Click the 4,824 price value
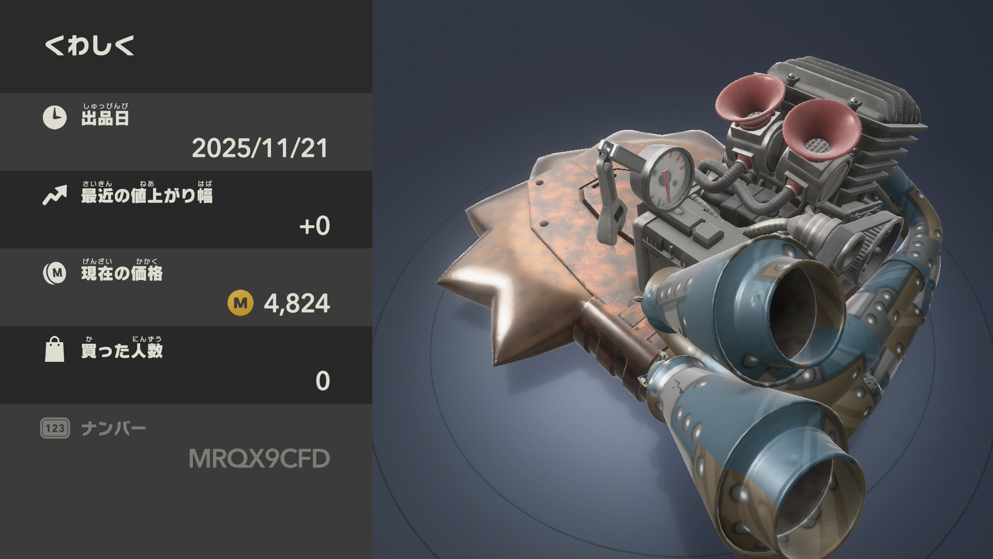993x559 pixels. (x=297, y=303)
